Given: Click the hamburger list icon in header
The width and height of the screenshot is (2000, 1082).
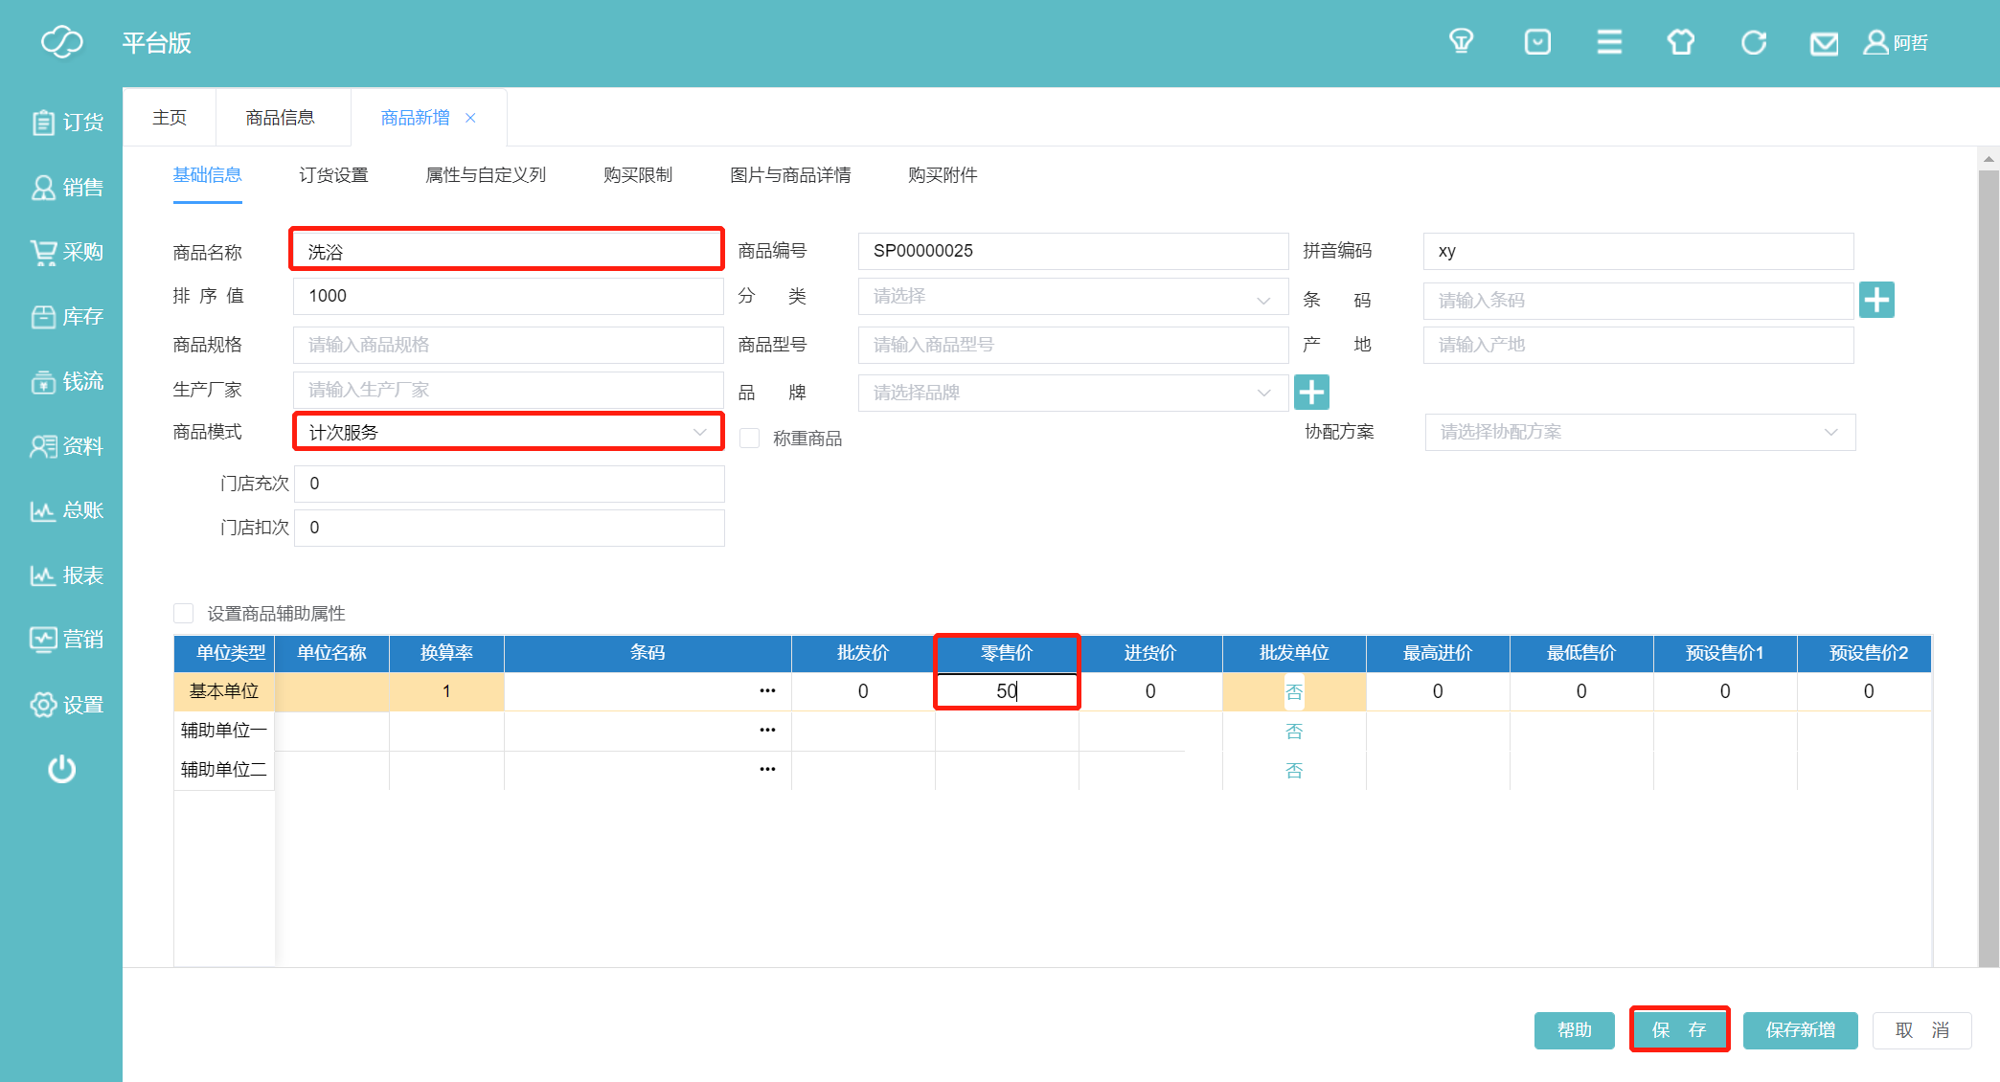Looking at the screenshot, I should [x=1609, y=42].
